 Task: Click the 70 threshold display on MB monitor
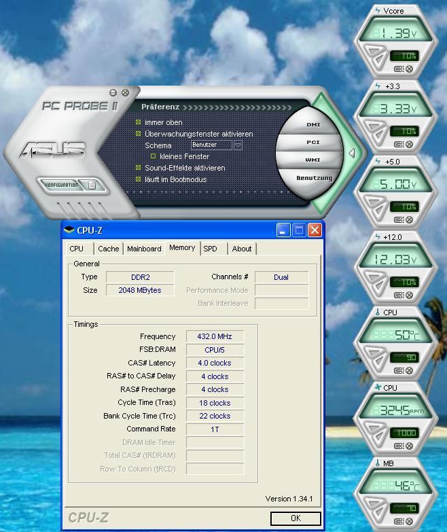(405, 508)
